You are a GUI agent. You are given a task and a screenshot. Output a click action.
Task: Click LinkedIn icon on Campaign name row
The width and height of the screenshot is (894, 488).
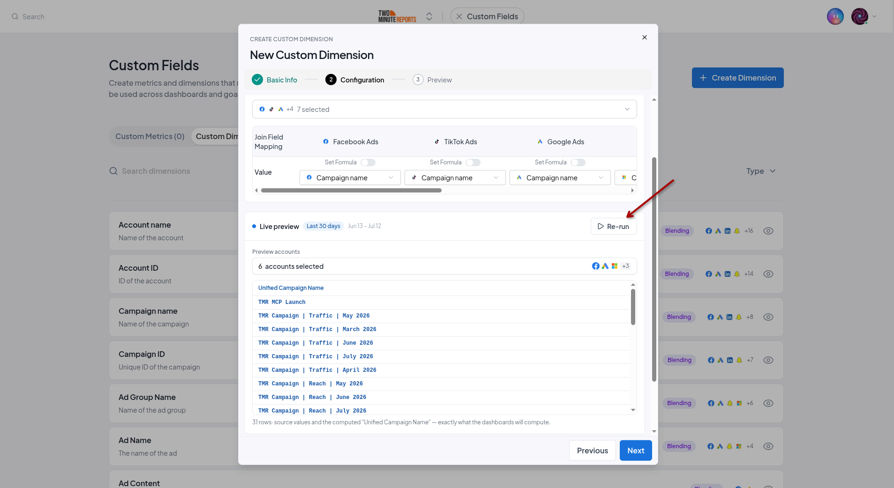(x=729, y=317)
